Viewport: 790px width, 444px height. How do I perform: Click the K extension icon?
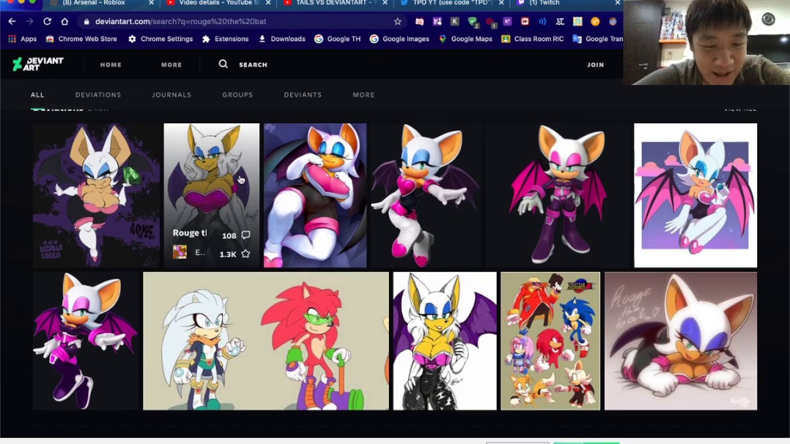coord(455,21)
